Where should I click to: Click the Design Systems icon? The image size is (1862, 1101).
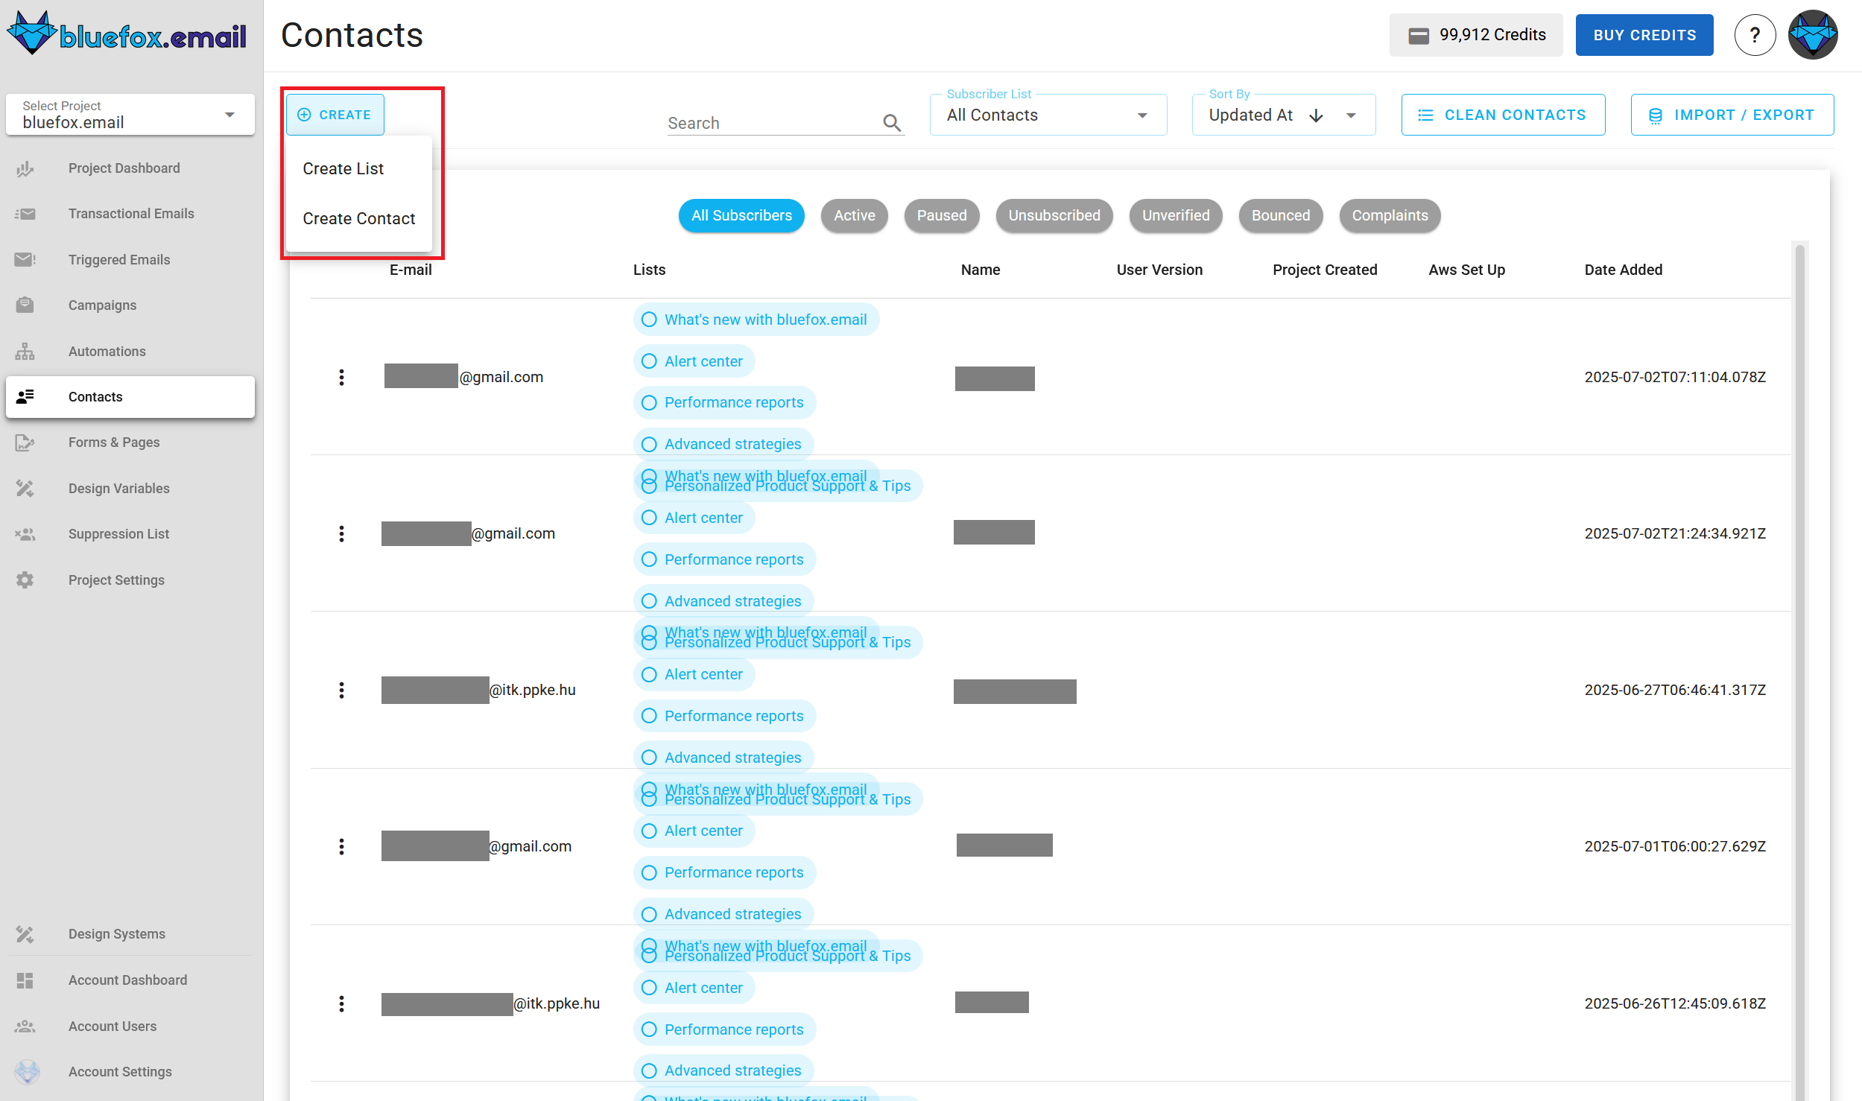[x=25, y=934]
